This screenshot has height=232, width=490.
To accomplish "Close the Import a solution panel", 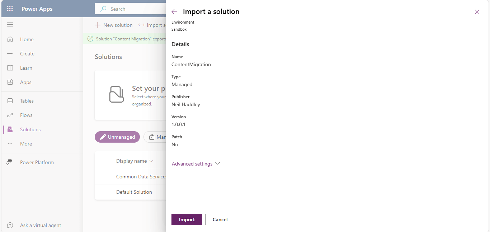I will (477, 12).
